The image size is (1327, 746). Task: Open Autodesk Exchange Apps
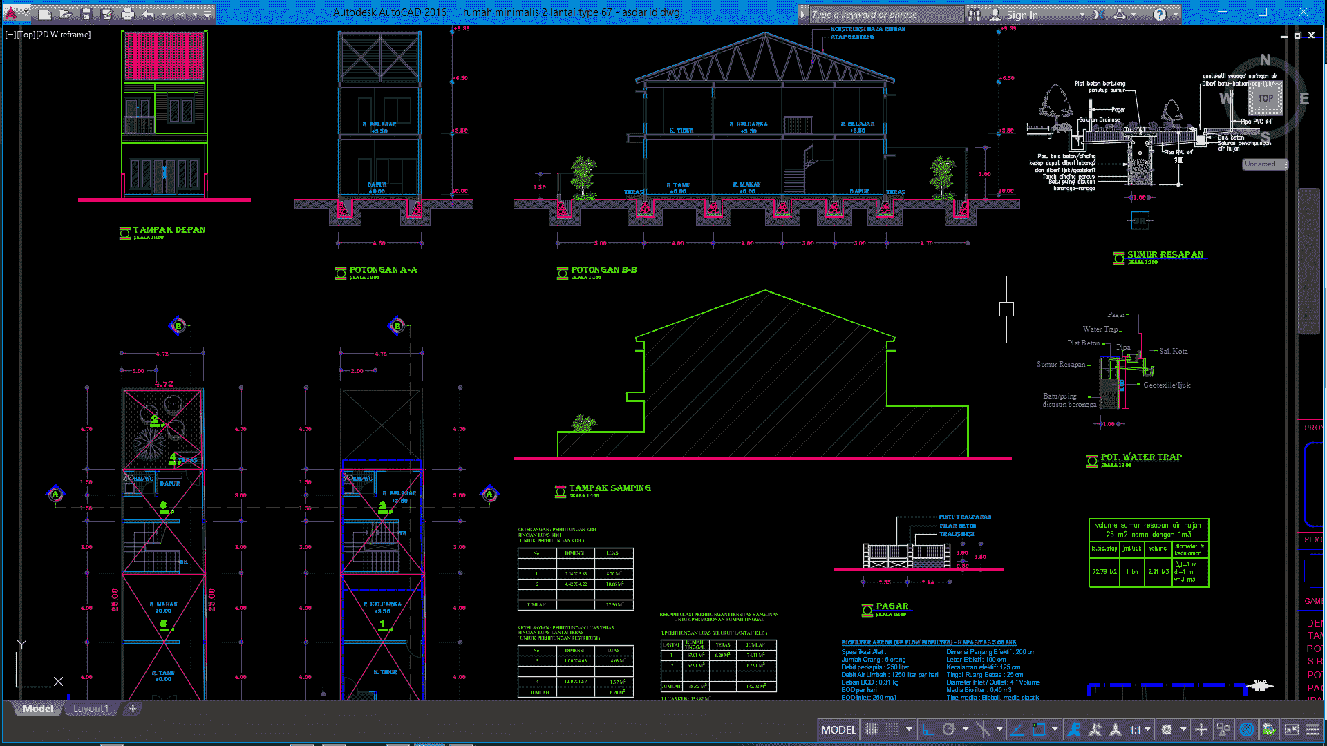pyautogui.click(x=1099, y=15)
